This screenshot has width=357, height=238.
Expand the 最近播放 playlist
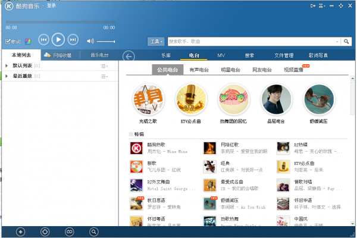click(7, 76)
